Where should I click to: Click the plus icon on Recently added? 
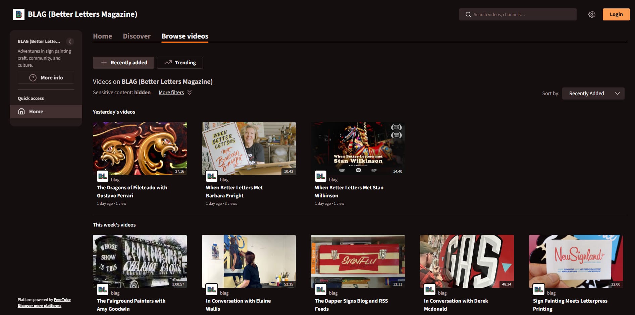[x=104, y=62]
